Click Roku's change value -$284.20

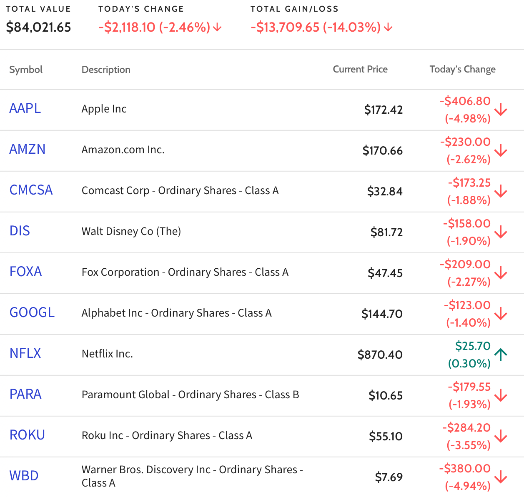pos(466,427)
